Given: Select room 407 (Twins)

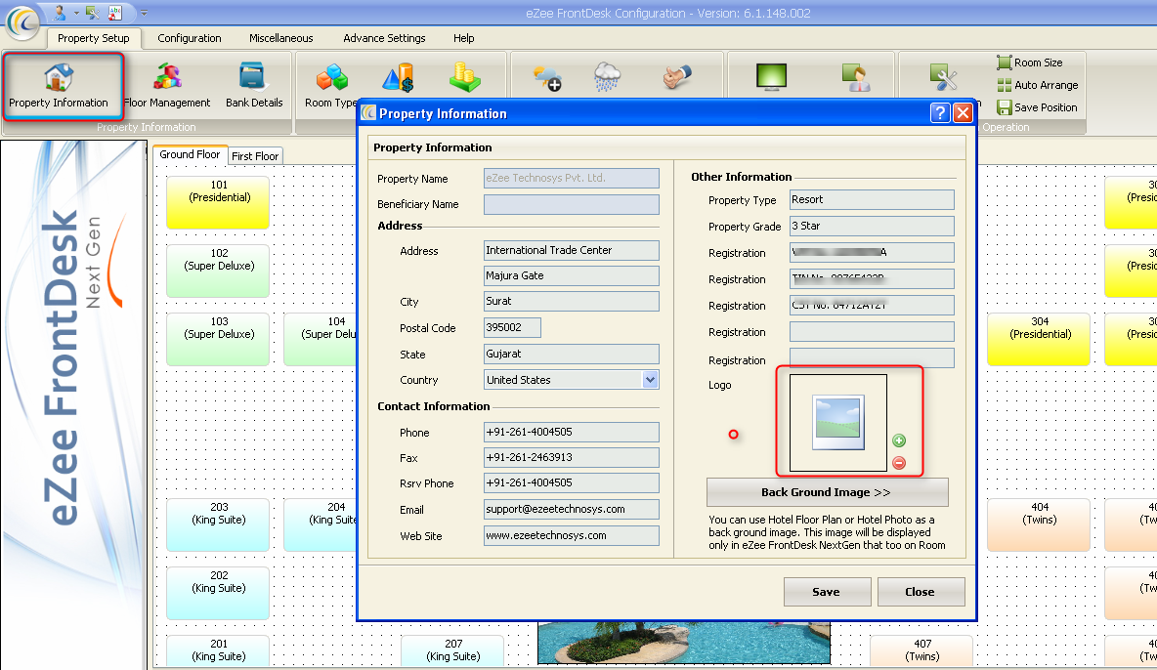Looking at the screenshot, I should pyautogui.click(x=921, y=652).
